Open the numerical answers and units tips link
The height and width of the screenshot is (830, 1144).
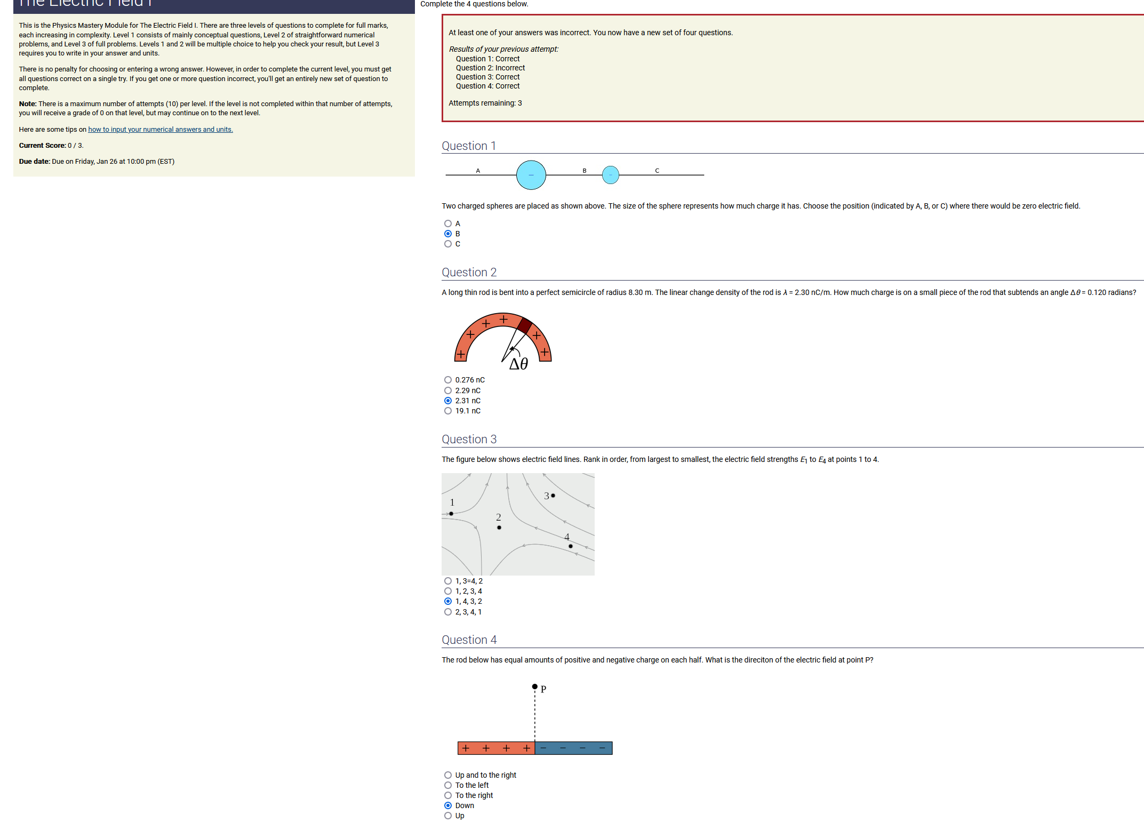coord(160,130)
